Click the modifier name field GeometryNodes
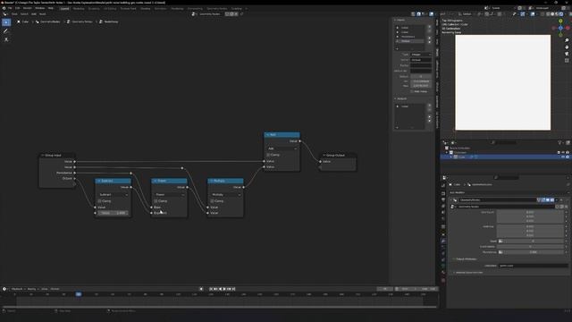The image size is (572, 322). point(498,200)
